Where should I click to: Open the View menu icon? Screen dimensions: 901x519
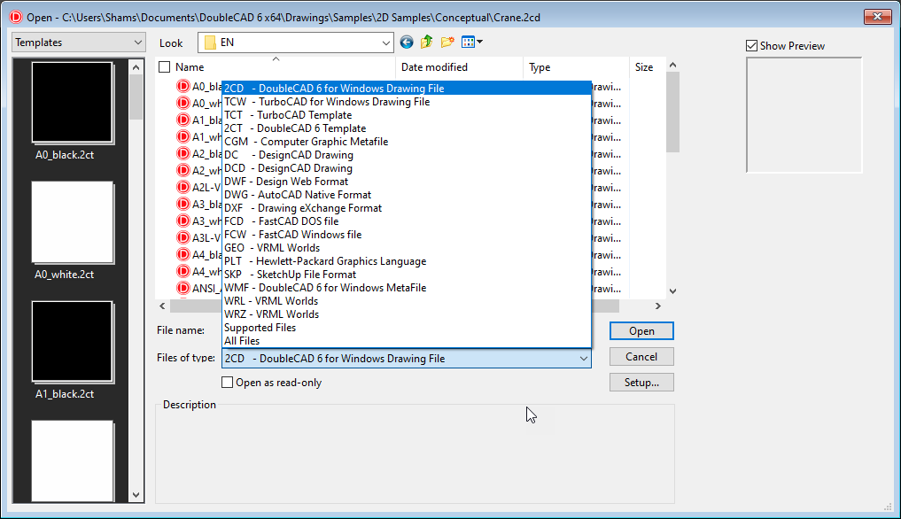(x=471, y=42)
